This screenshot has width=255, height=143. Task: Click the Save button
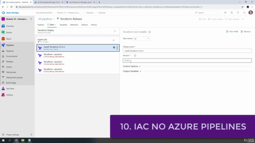tap(202, 19)
